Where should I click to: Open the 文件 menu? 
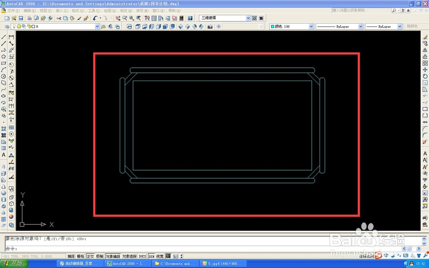pyautogui.click(x=13, y=11)
